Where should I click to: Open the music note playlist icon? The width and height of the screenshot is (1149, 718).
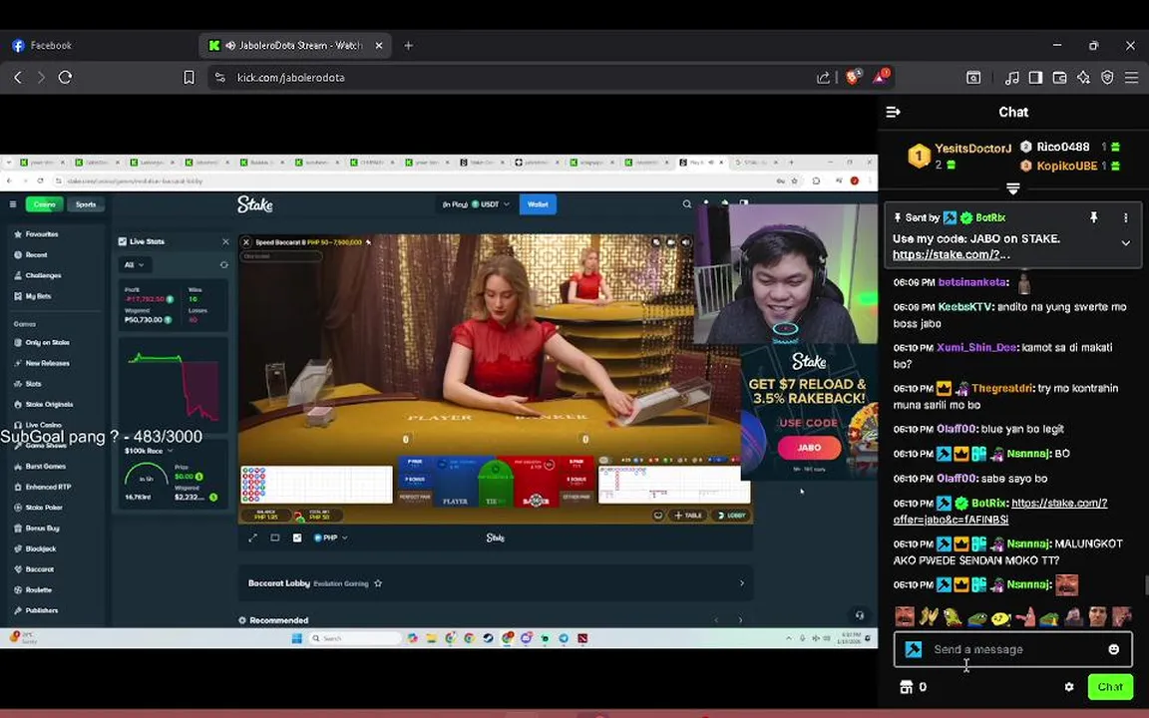coord(1012,77)
